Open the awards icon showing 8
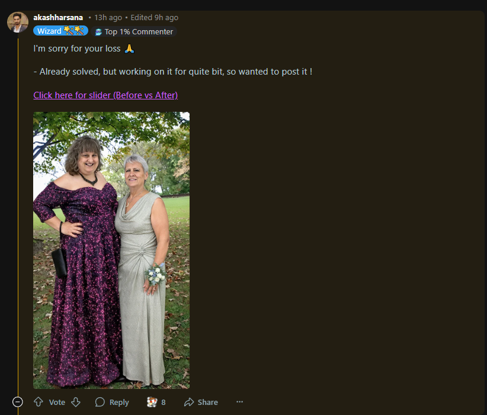 pos(152,402)
